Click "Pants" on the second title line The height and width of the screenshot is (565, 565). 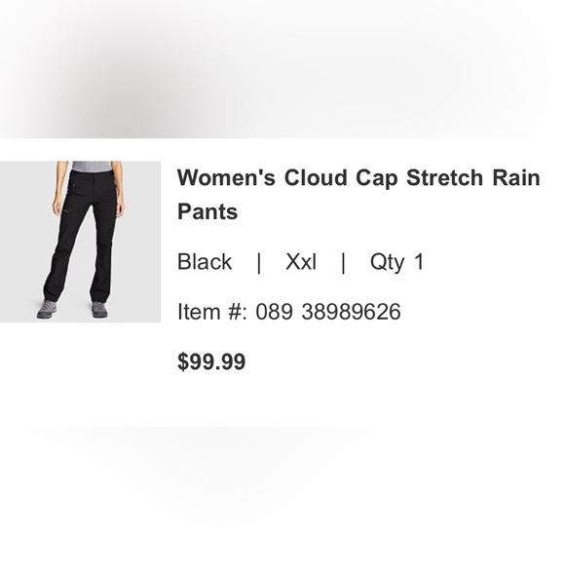tap(207, 211)
